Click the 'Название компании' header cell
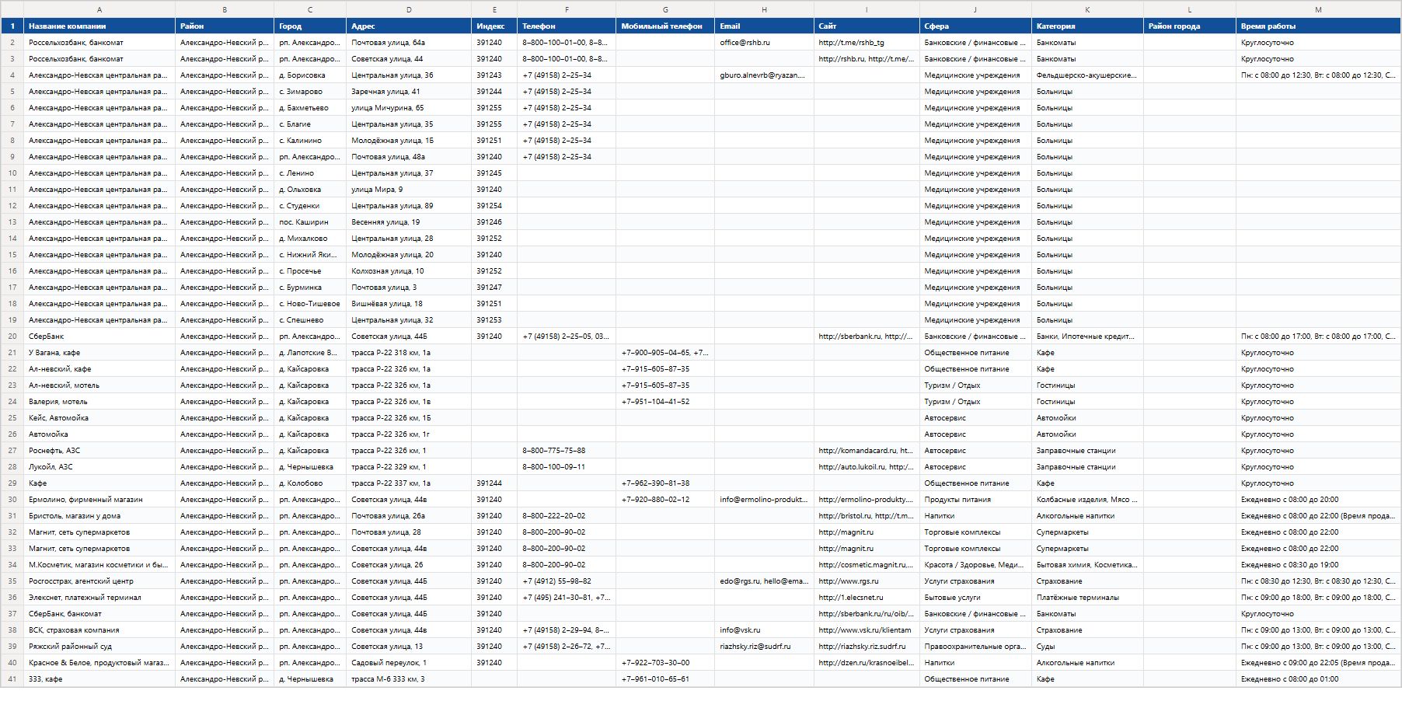The image size is (1402, 701). pos(99,26)
